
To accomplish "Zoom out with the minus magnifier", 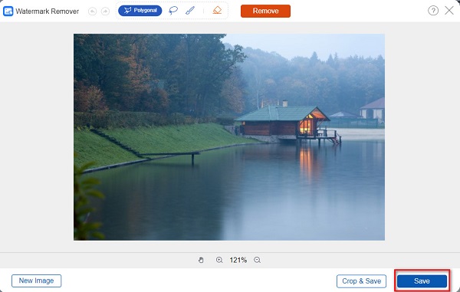I will click(258, 260).
